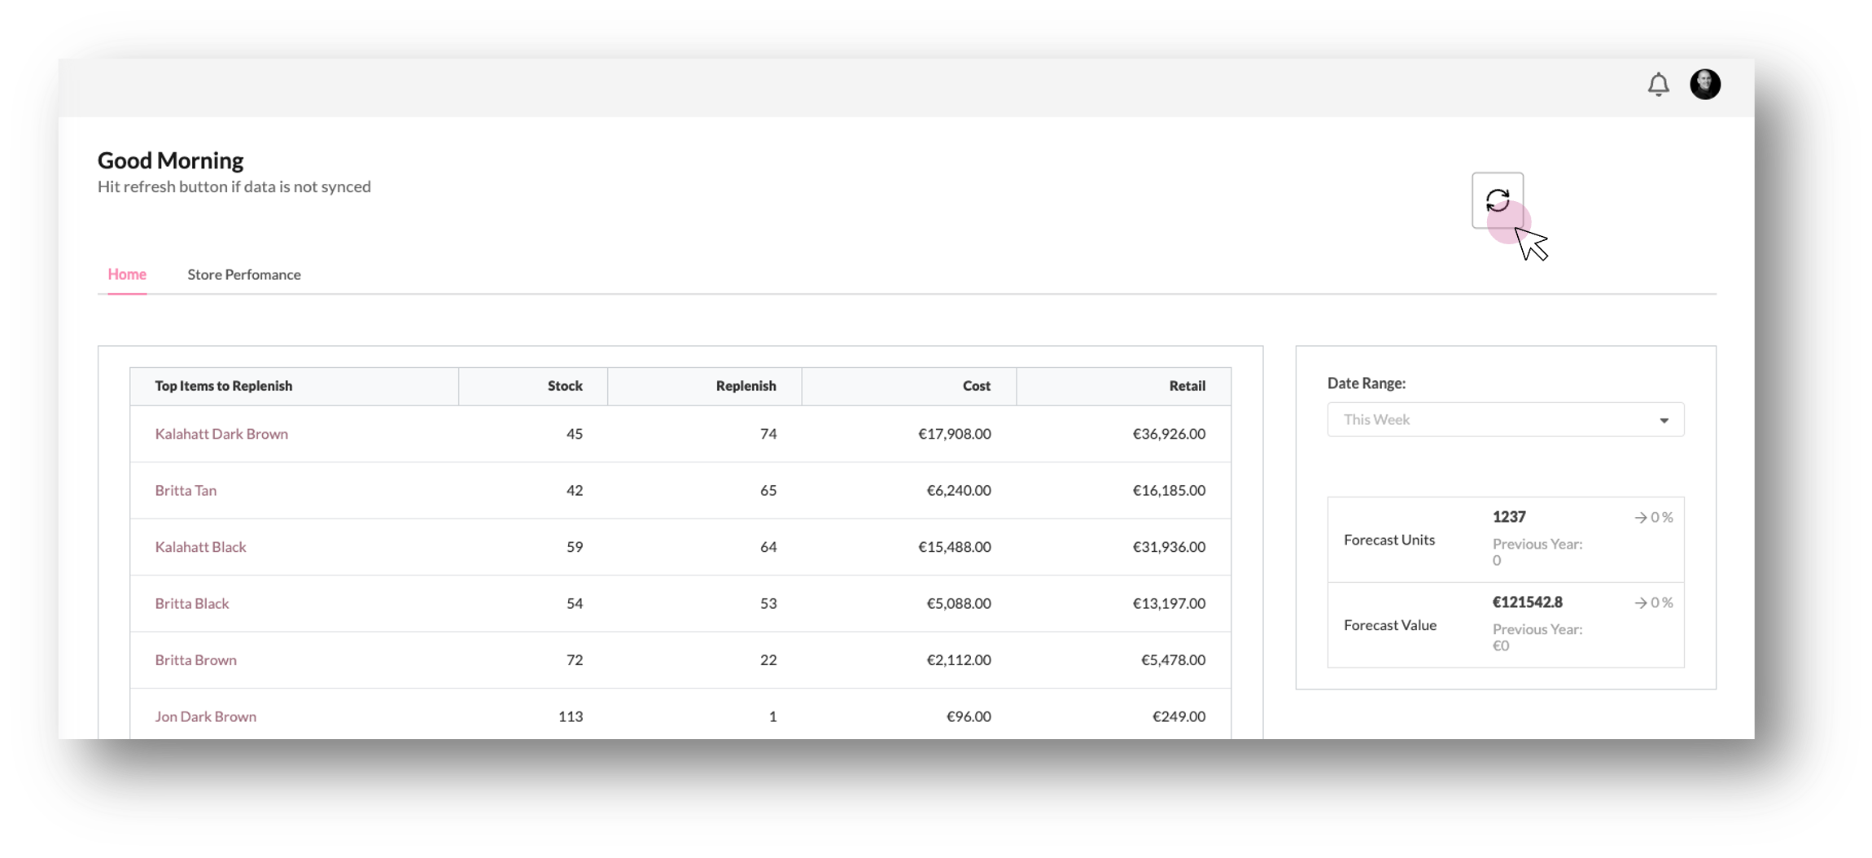Open the This Week date range dropdown

point(1504,419)
